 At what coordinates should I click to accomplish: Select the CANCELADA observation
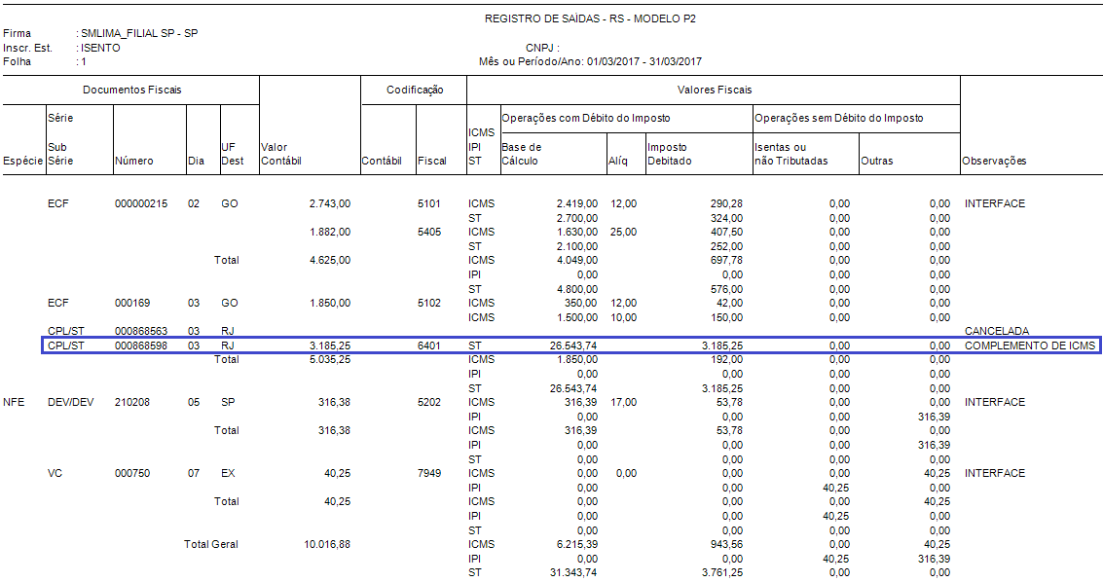997,331
